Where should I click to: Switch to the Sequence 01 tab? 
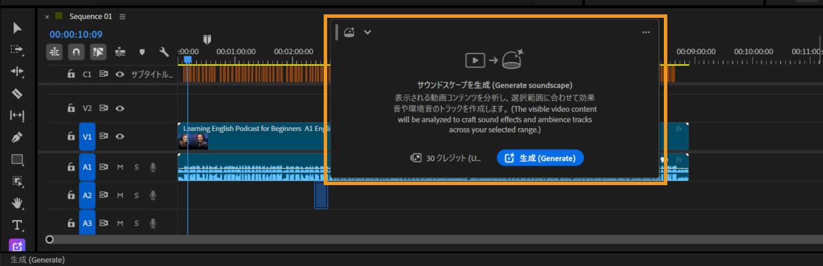point(91,16)
